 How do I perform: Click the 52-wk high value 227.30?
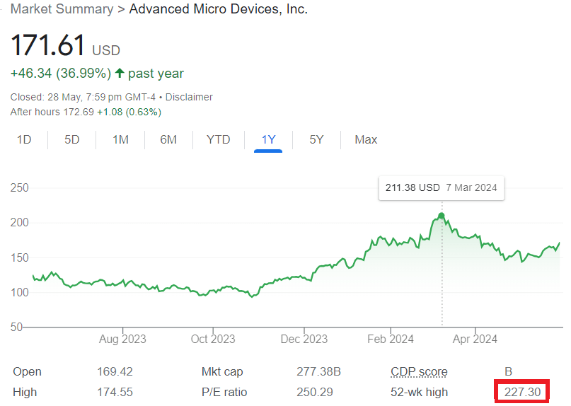521,392
